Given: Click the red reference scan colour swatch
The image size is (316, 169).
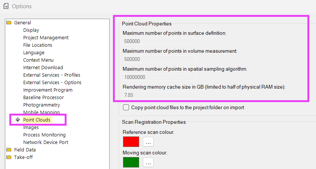Looking at the screenshot, I should coord(131,142).
